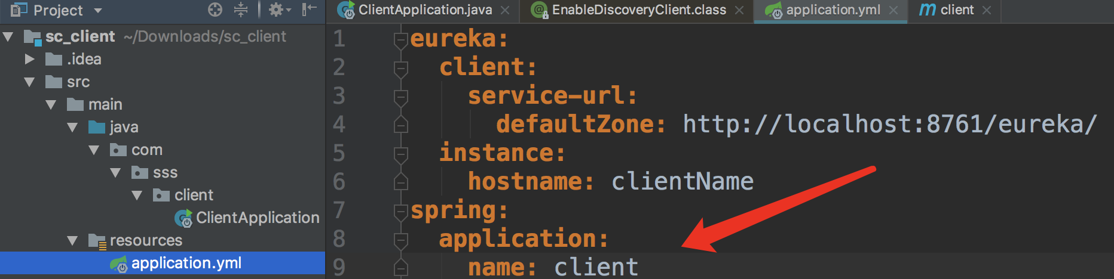This screenshot has height=279, width=1114.
Task: Click the client package folder icon
Action: (161, 195)
